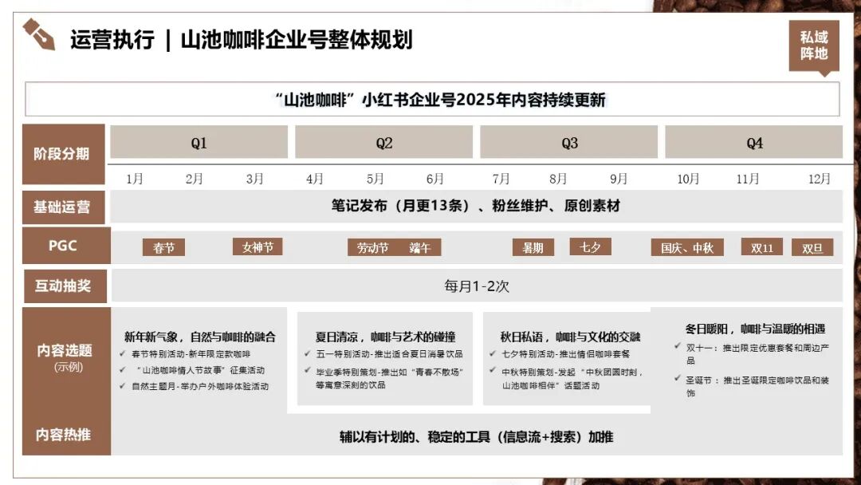
Task: Select the 9月 month label
Action: (x=619, y=179)
